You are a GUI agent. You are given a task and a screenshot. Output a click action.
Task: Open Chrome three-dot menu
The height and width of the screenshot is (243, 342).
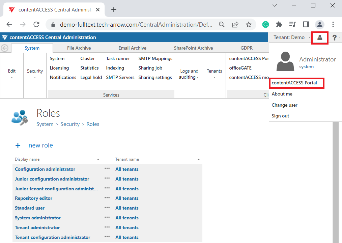click(333, 25)
